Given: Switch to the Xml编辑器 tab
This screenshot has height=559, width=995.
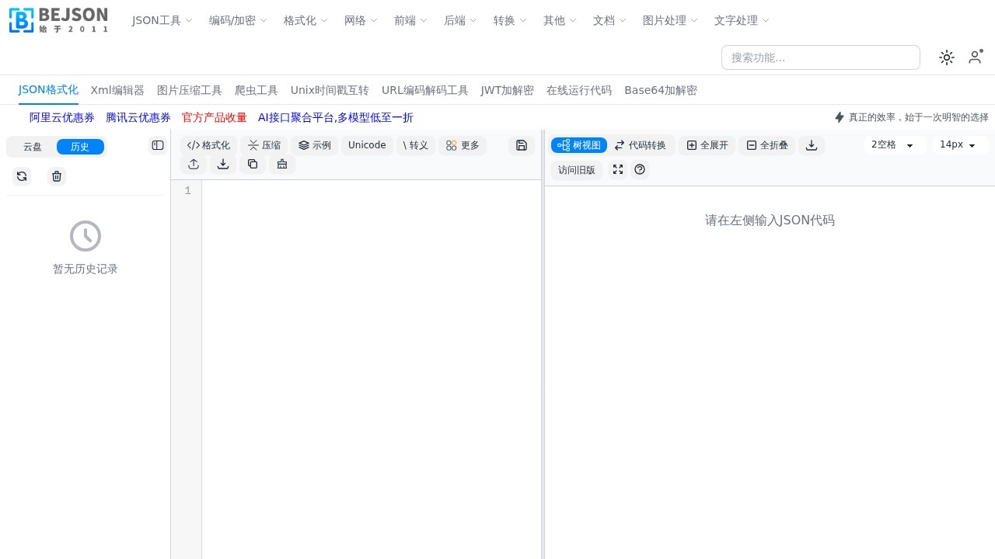Looking at the screenshot, I should [x=117, y=90].
